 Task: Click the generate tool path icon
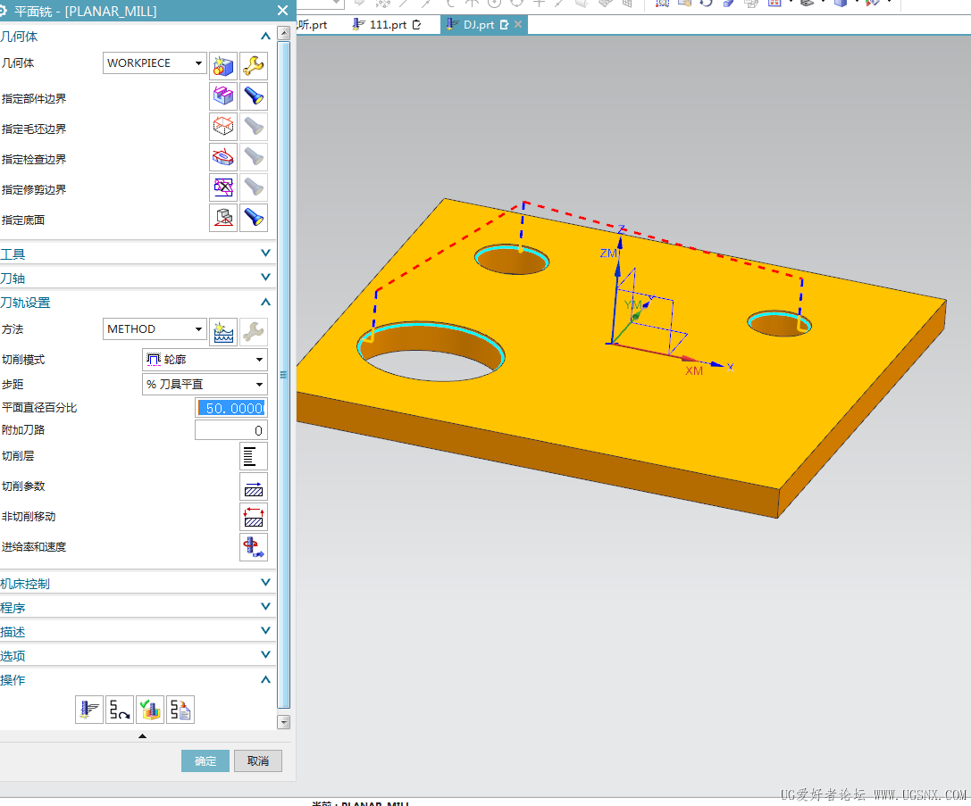89,710
